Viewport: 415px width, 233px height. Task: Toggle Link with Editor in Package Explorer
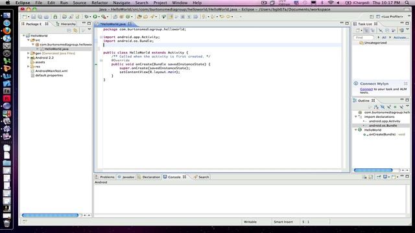tap(76, 30)
